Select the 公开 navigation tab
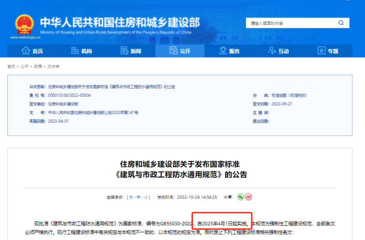The image size is (365, 240). pyautogui.click(x=180, y=51)
